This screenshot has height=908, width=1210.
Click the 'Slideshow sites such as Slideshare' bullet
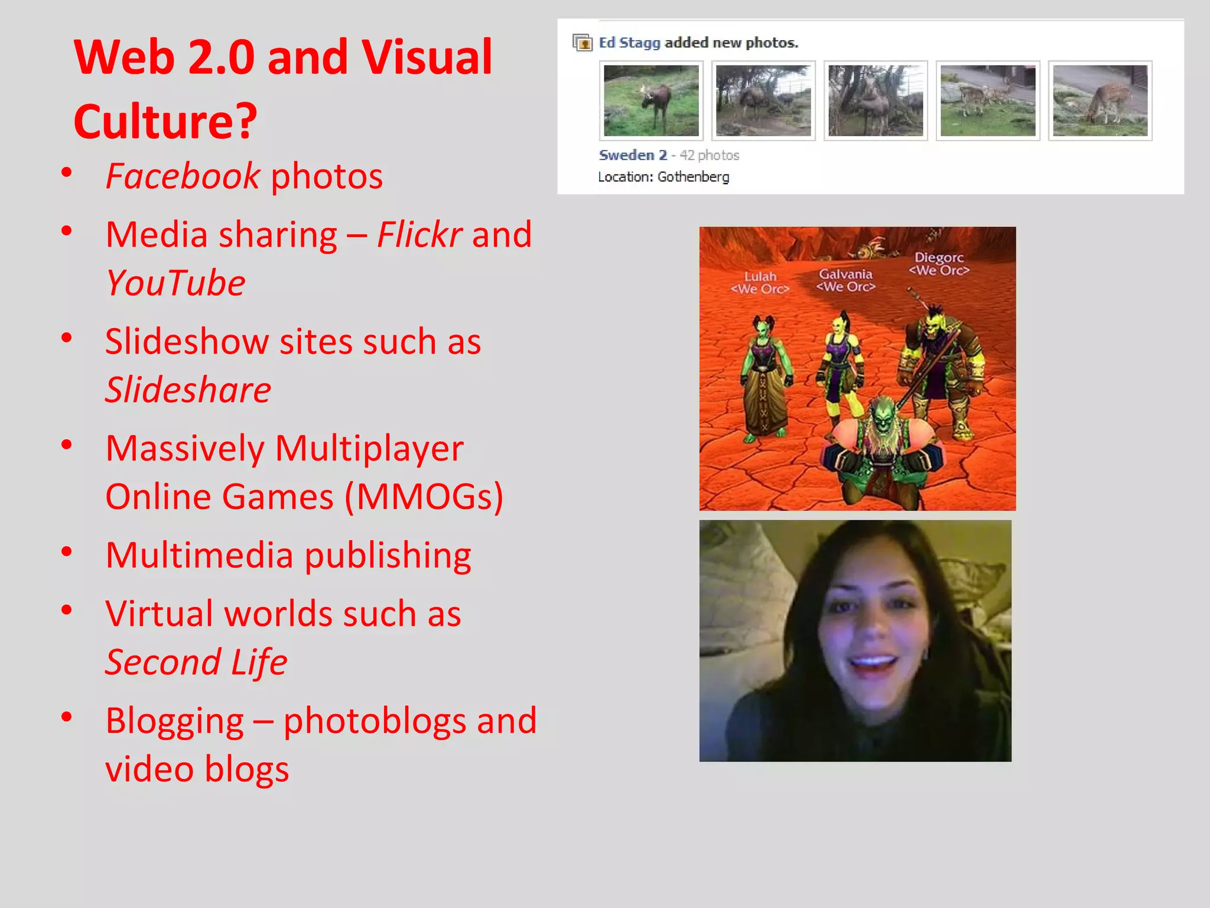293,365
